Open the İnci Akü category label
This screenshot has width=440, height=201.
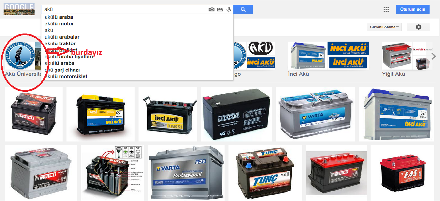point(298,74)
